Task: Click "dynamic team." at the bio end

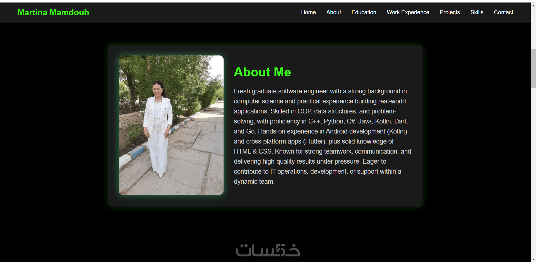Action: click(x=254, y=181)
